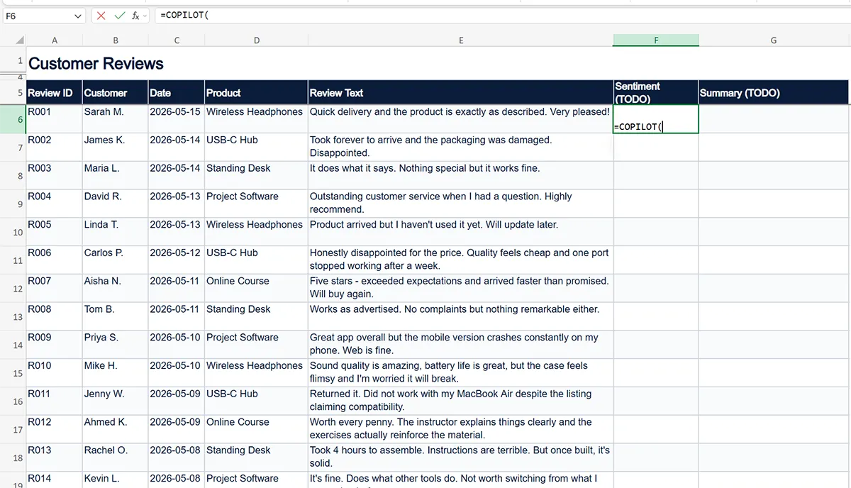Select review 'It does what it says'
The image size is (851, 488).
coord(461,175)
